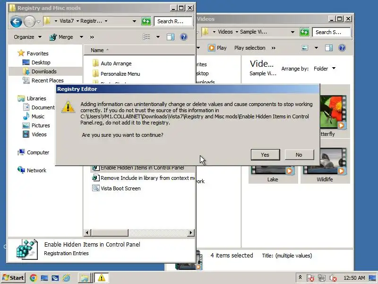Screen dimensions: 378x284
Task: Refresh the Videos window
Action: tap(304, 32)
